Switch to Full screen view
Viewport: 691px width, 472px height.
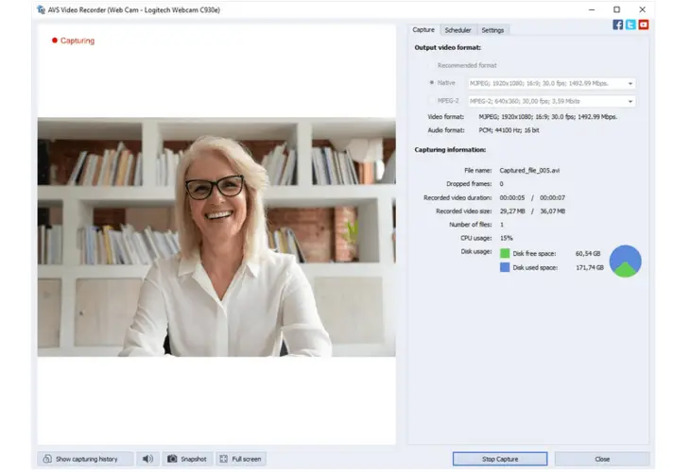click(240, 459)
